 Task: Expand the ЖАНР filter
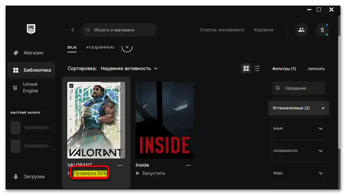point(298,128)
